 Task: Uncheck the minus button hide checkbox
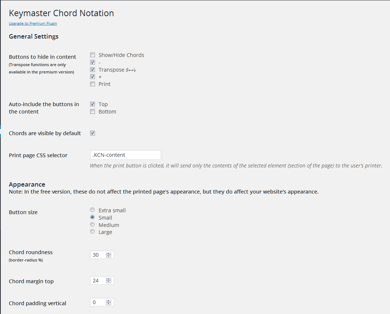[x=92, y=62]
